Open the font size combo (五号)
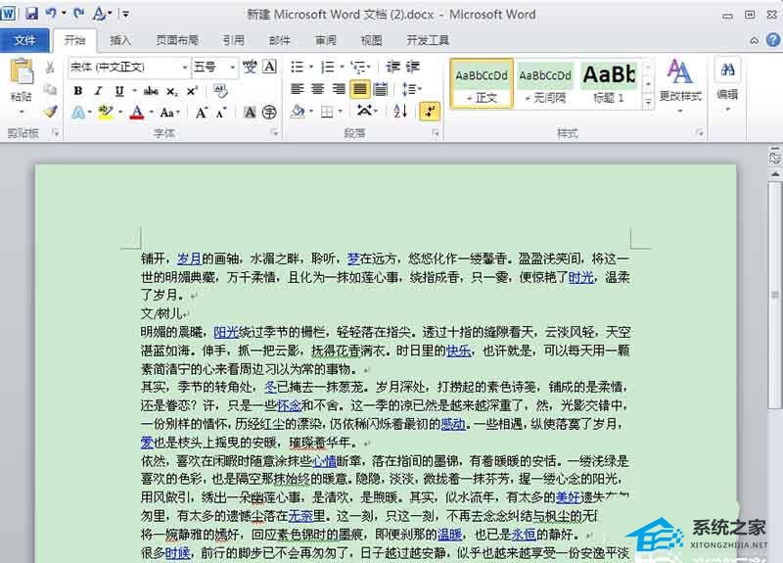 tap(214, 67)
